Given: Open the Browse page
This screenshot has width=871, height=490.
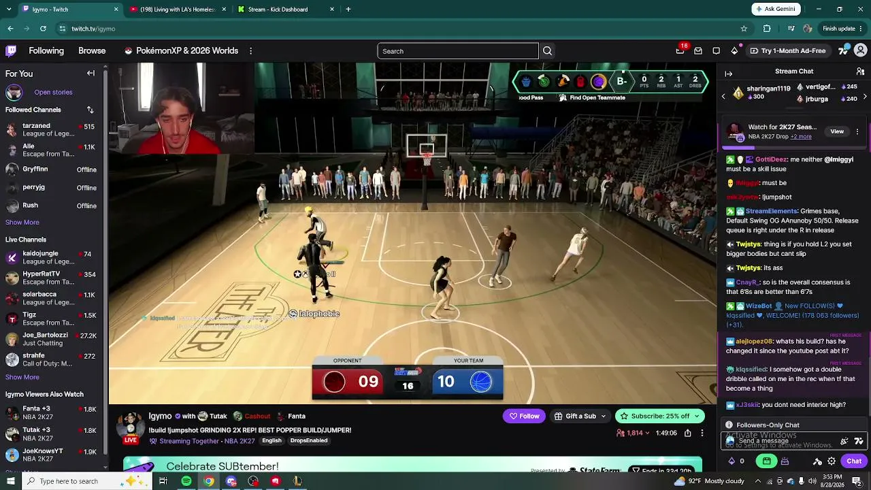Looking at the screenshot, I should coord(92,51).
